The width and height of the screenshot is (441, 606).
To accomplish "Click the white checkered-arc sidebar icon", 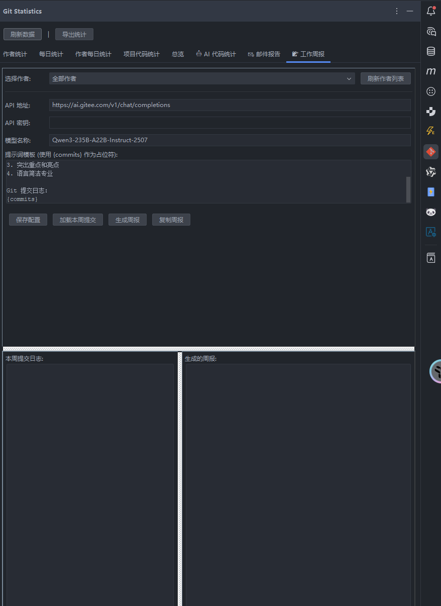I will point(430,112).
